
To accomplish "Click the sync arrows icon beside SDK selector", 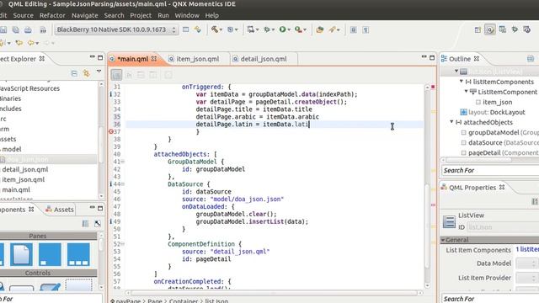I will pyautogui.click(x=198, y=29).
